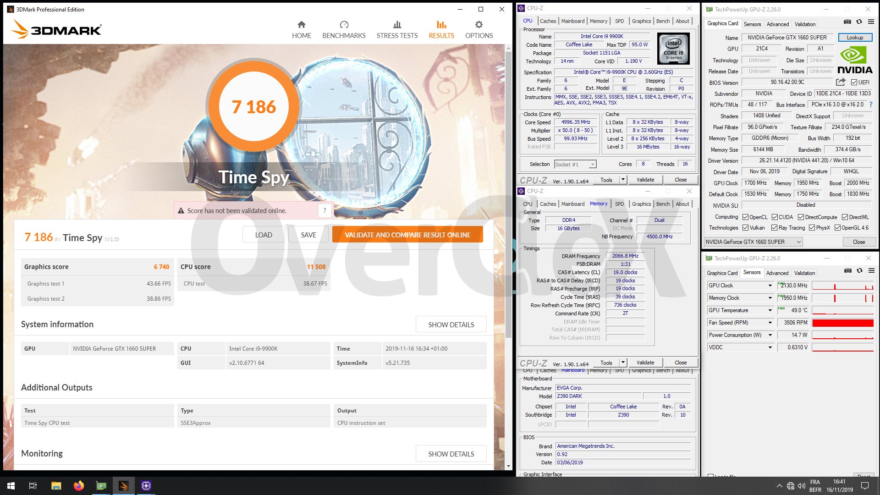
Task: Switch to 3DMark taskbar icon
Action: [x=123, y=486]
